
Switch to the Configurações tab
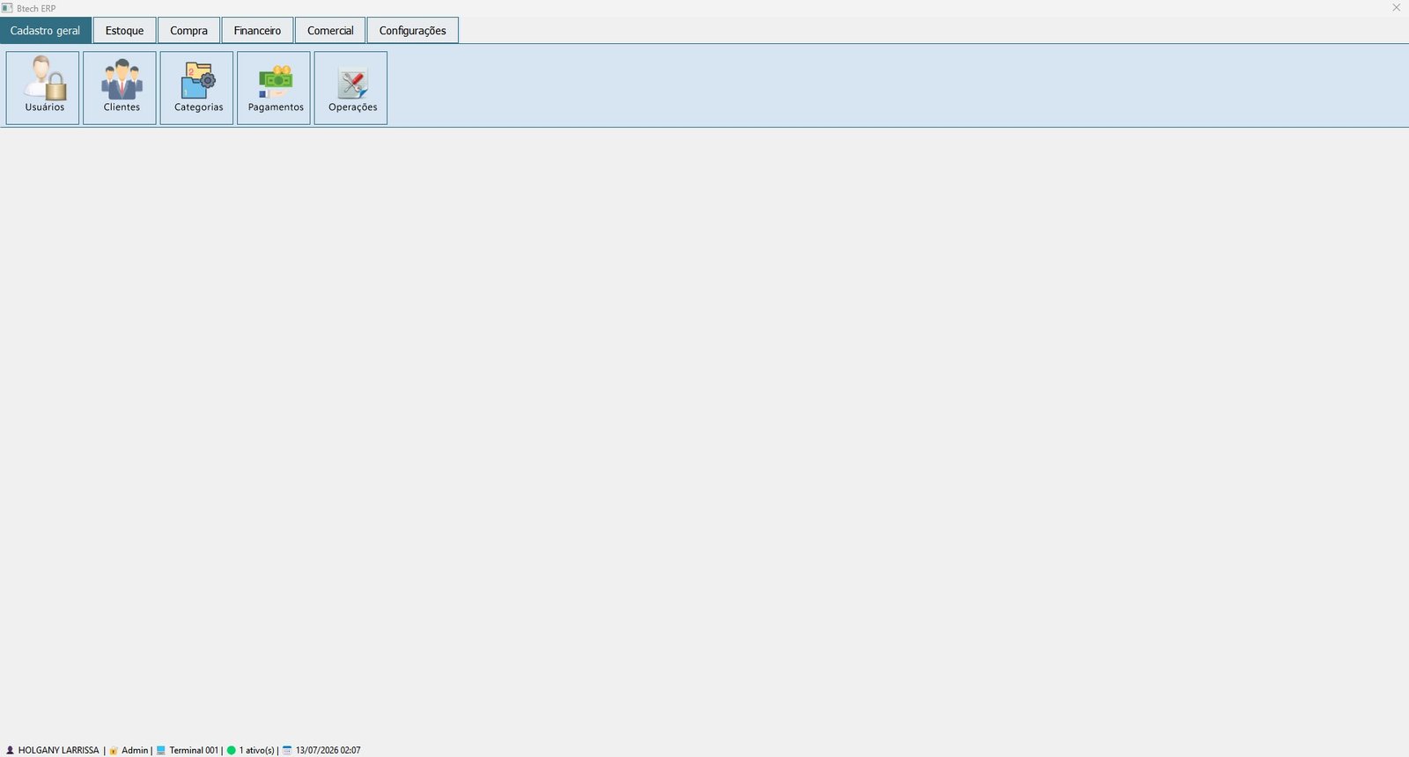(413, 30)
